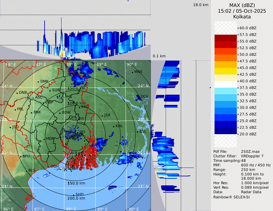Select the BPD station dot
273x211 pixels.
click(x=21, y=156)
